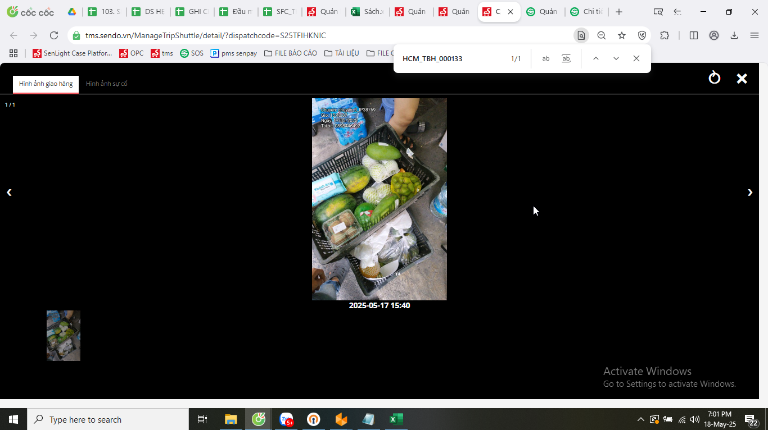Open Excel from the taskbar
Screen dimensions: 768x430
(x=396, y=419)
